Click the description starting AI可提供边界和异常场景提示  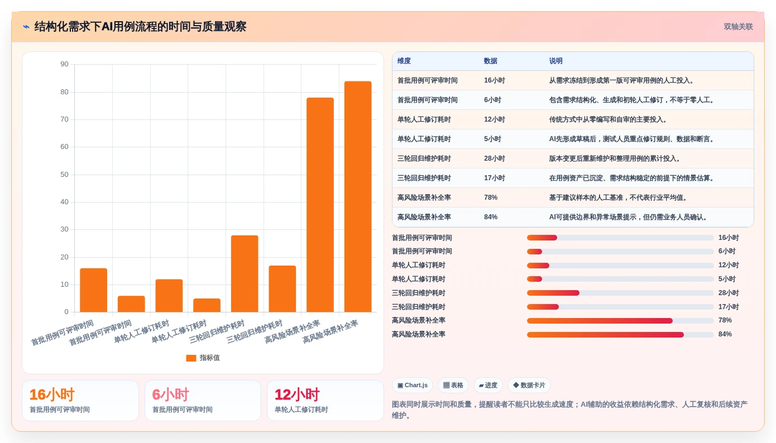coord(629,217)
